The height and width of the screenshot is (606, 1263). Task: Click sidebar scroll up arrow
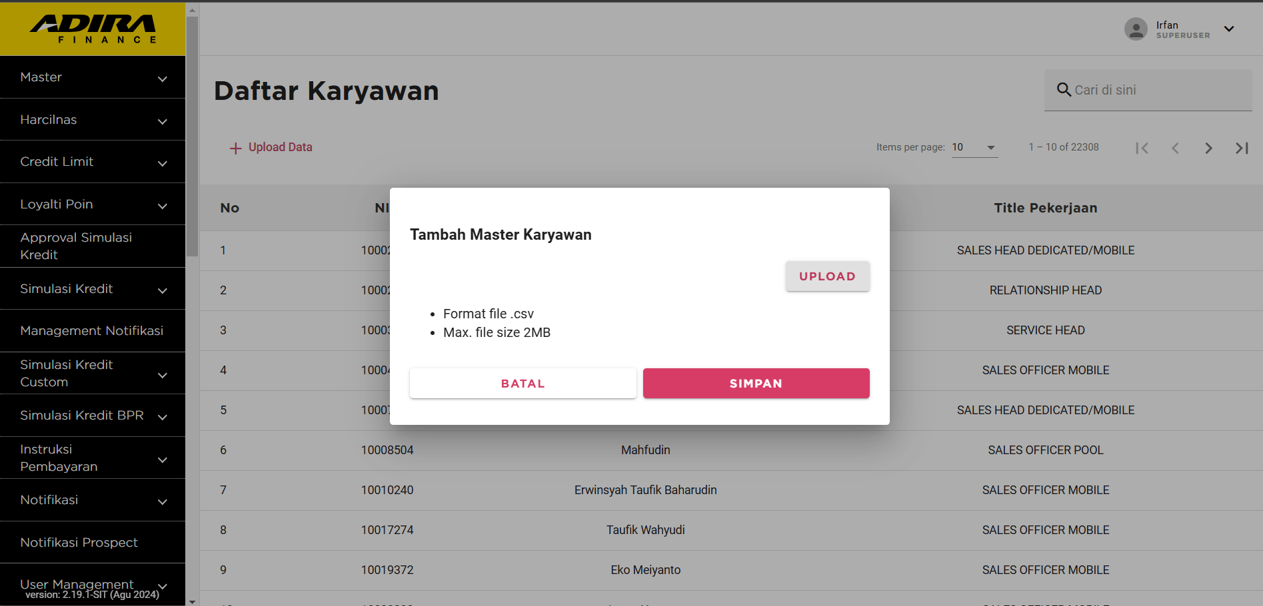click(193, 11)
